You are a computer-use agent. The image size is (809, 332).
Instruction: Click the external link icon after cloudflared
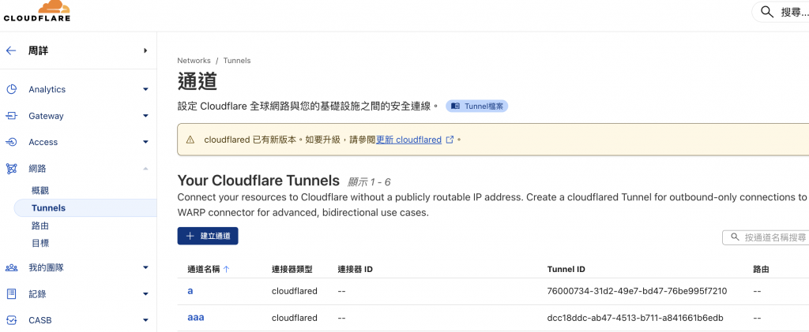[450, 140]
